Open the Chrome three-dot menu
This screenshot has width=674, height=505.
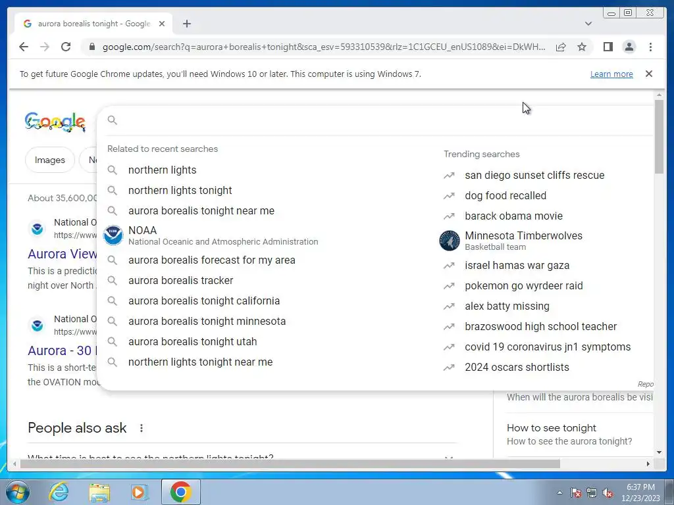click(x=650, y=47)
